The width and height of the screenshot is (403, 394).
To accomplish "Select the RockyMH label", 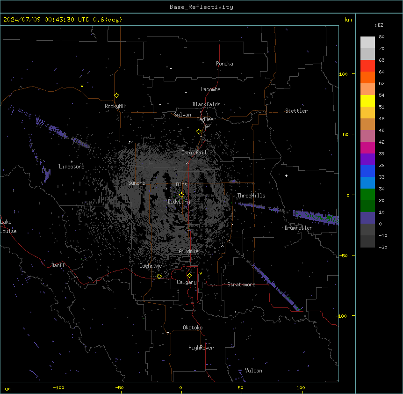I will [x=115, y=106].
